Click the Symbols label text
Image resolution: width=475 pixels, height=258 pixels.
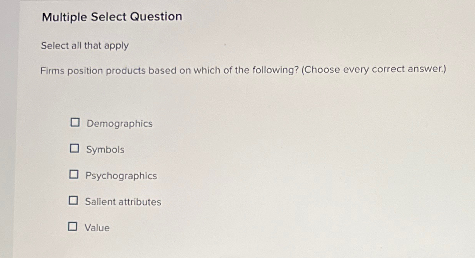point(105,149)
